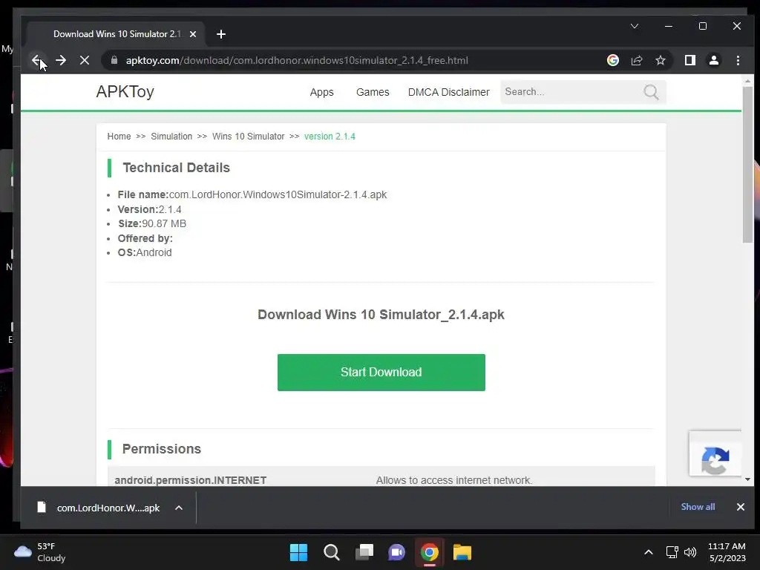
Task: Click the Start Download button
Action: point(381,373)
